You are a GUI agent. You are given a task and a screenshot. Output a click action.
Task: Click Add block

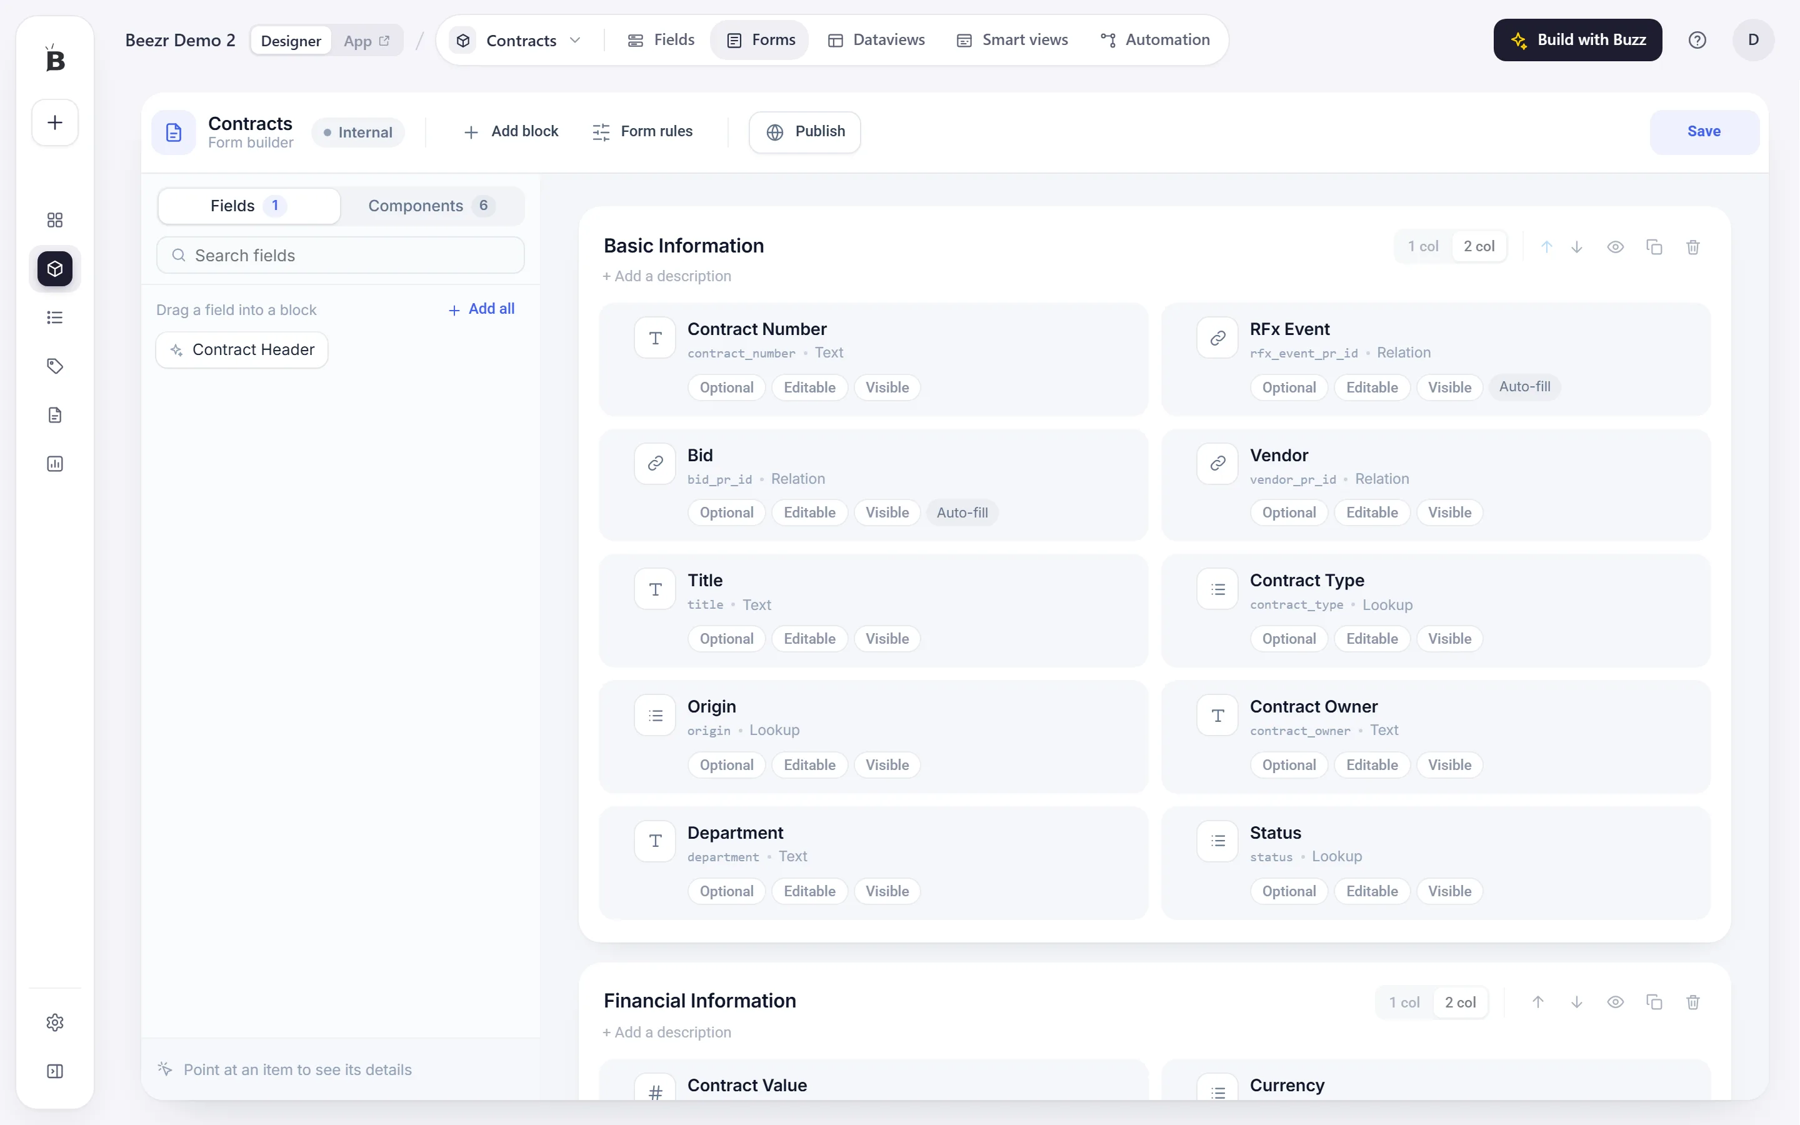tap(510, 132)
